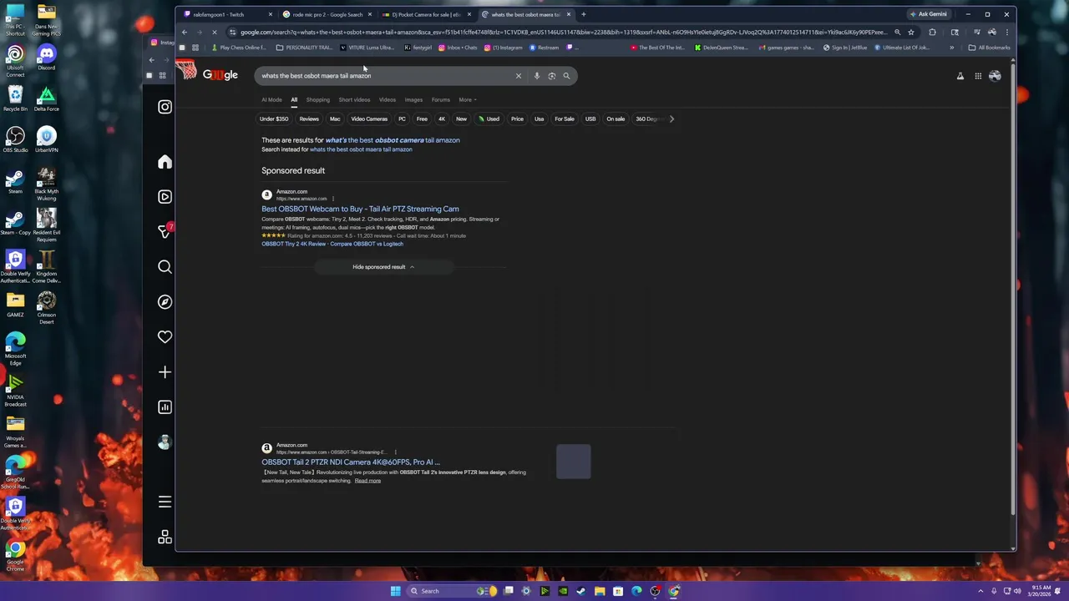1069x601 pixels.
Task: Click the microphone voice search icon
Action: 537,76
